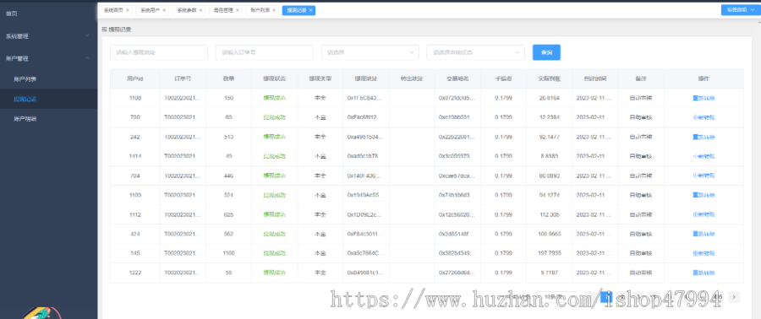Click the 提现成功 status for user 242
This screenshot has height=319, width=761.
(274, 137)
